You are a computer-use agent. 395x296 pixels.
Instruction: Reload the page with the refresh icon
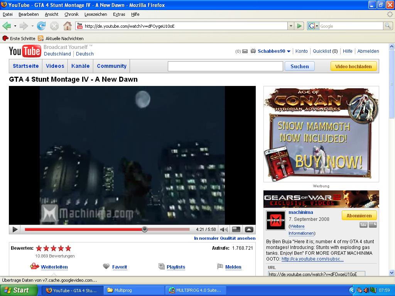pos(41,26)
